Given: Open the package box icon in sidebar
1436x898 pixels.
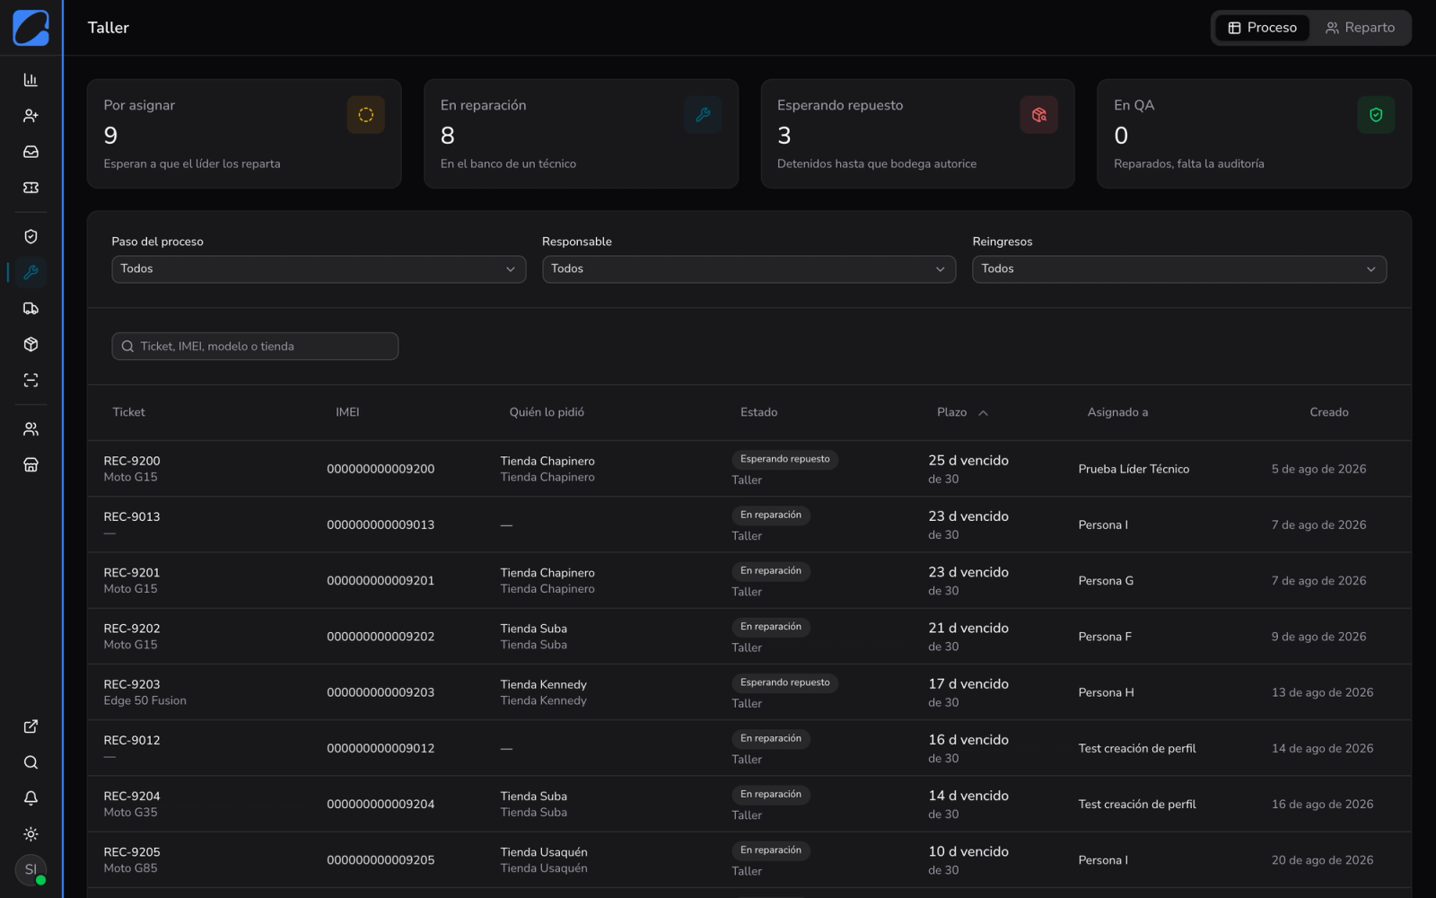Looking at the screenshot, I should pyautogui.click(x=31, y=344).
